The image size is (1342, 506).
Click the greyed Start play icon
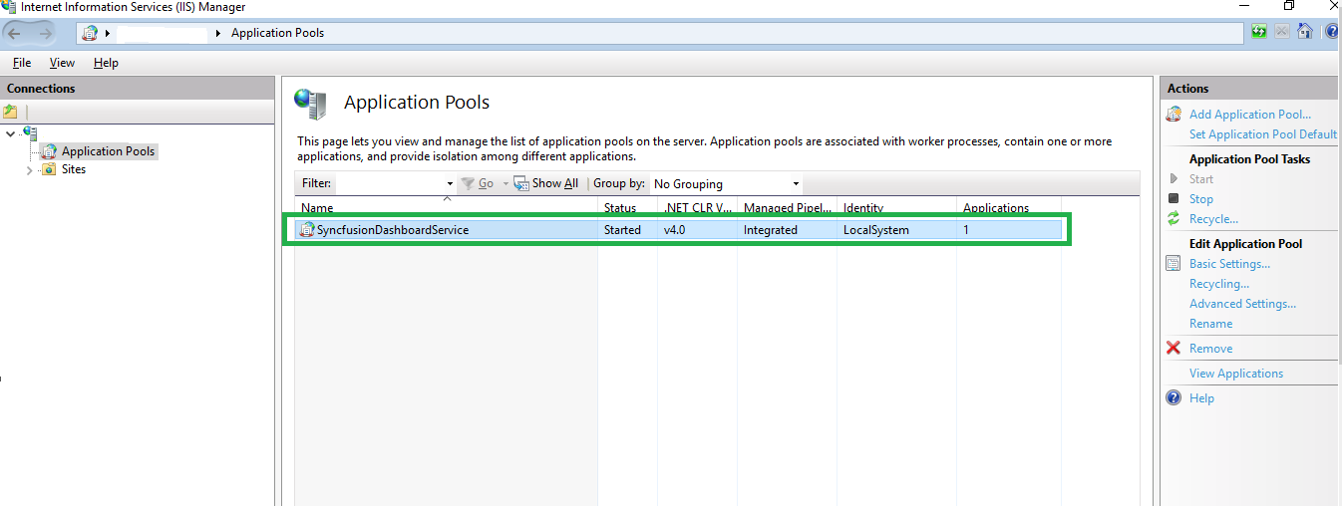[x=1174, y=179]
